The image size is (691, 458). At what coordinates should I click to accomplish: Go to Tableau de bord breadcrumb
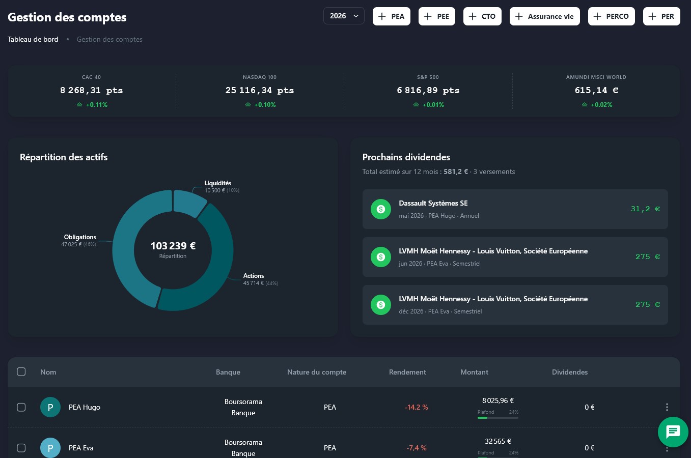[33, 39]
